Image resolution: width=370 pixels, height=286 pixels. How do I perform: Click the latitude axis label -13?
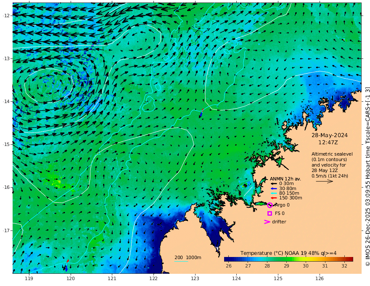coord(6,58)
